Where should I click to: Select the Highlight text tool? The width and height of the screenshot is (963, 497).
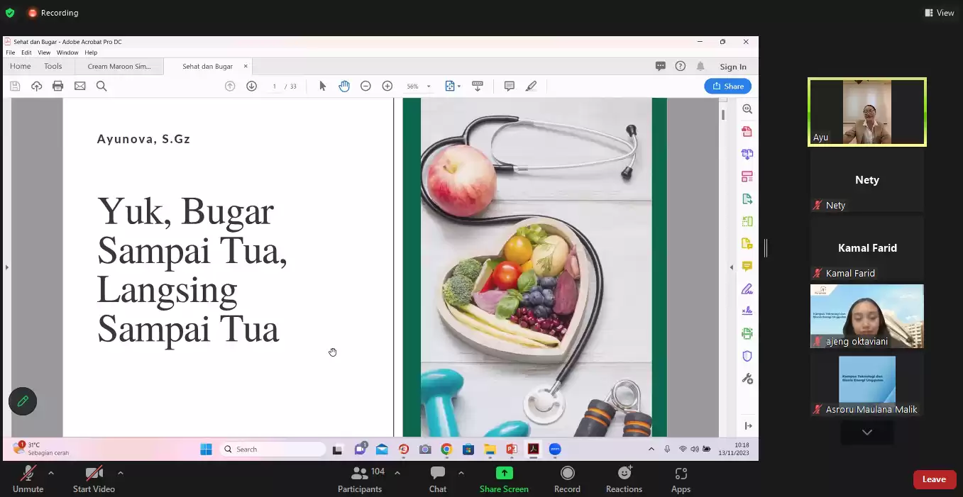click(x=531, y=86)
